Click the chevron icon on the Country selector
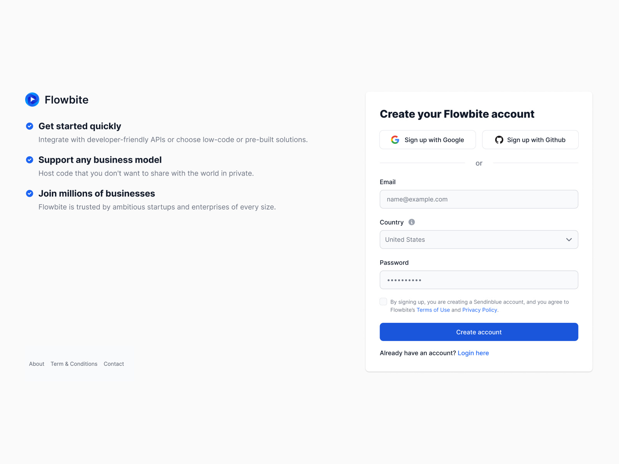The width and height of the screenshot is (619, 464). [569, 239]
